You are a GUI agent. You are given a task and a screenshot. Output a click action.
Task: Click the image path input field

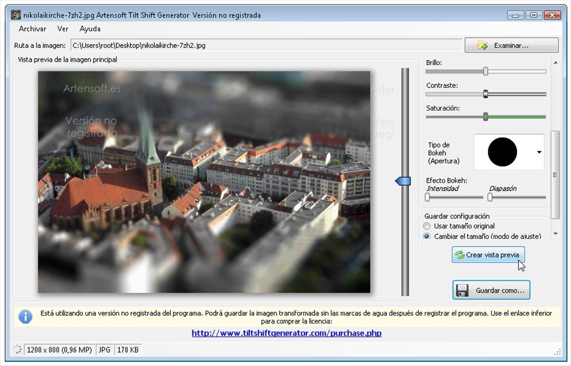pos(266,46)
